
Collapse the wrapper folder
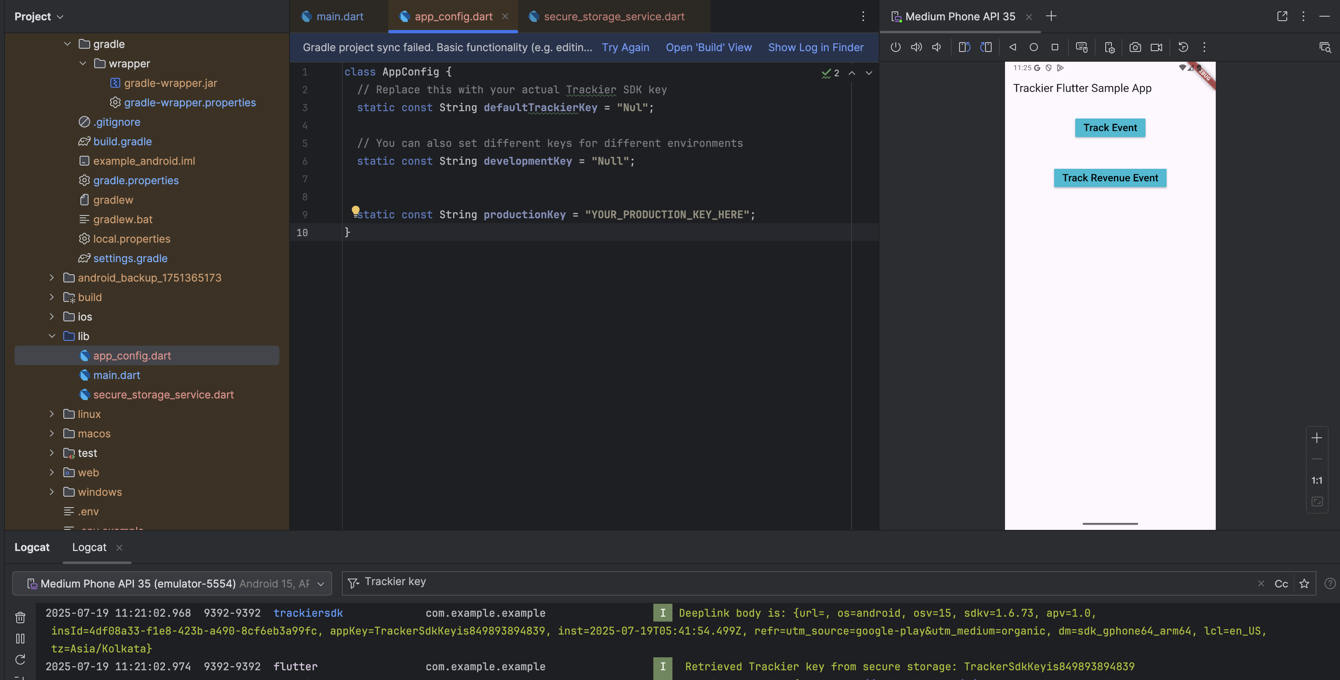[83, 63]
